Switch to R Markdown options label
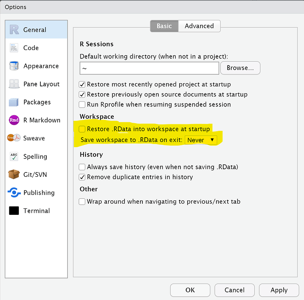This screenshot has width=304, height=300. pyautogui.click(x=42, y=120)
